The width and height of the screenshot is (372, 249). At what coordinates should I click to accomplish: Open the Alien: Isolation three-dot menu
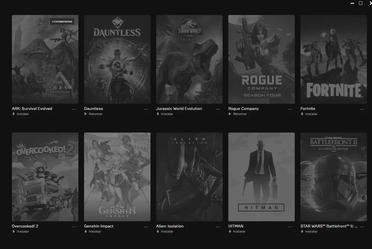coord(218,227)
